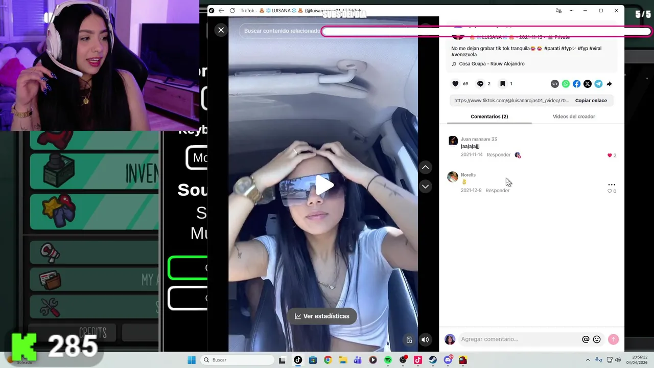
Task: Close the TikTok video viewer with X
Action: point(221,30)
